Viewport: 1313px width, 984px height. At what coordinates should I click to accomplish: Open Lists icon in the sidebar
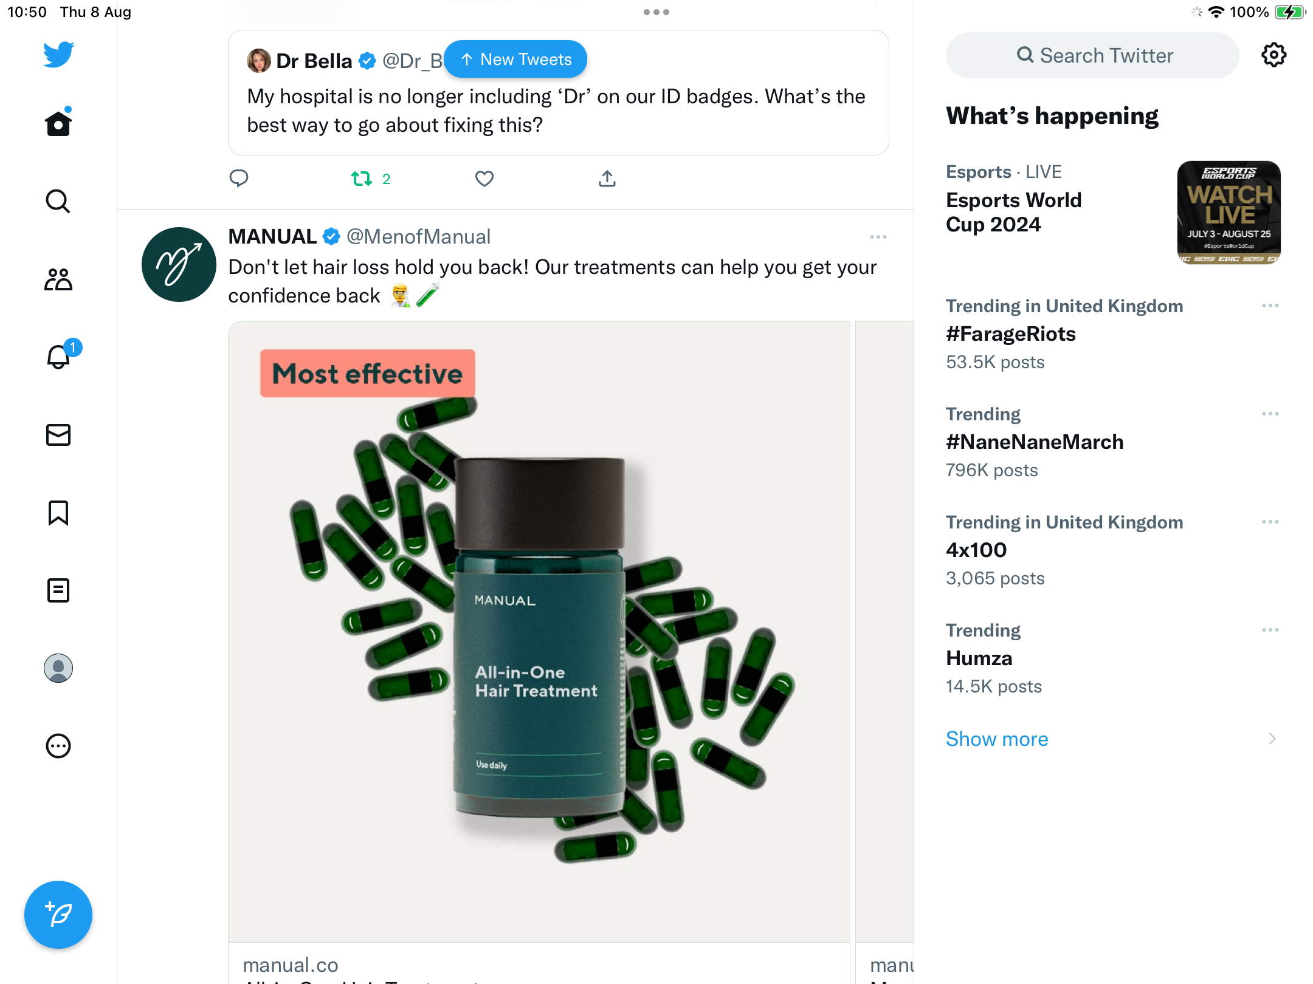click(58, 590)
